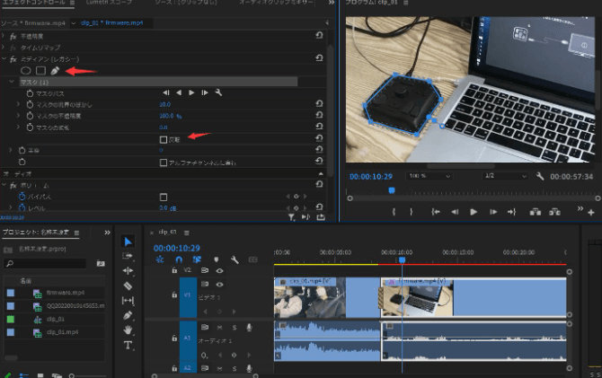Select the Hand tool in the tools panel
This screenshot has width=602, height=378.
(x=128, y=330)
